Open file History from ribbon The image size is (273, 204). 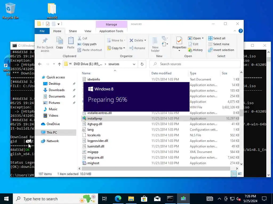coord(195,50)
